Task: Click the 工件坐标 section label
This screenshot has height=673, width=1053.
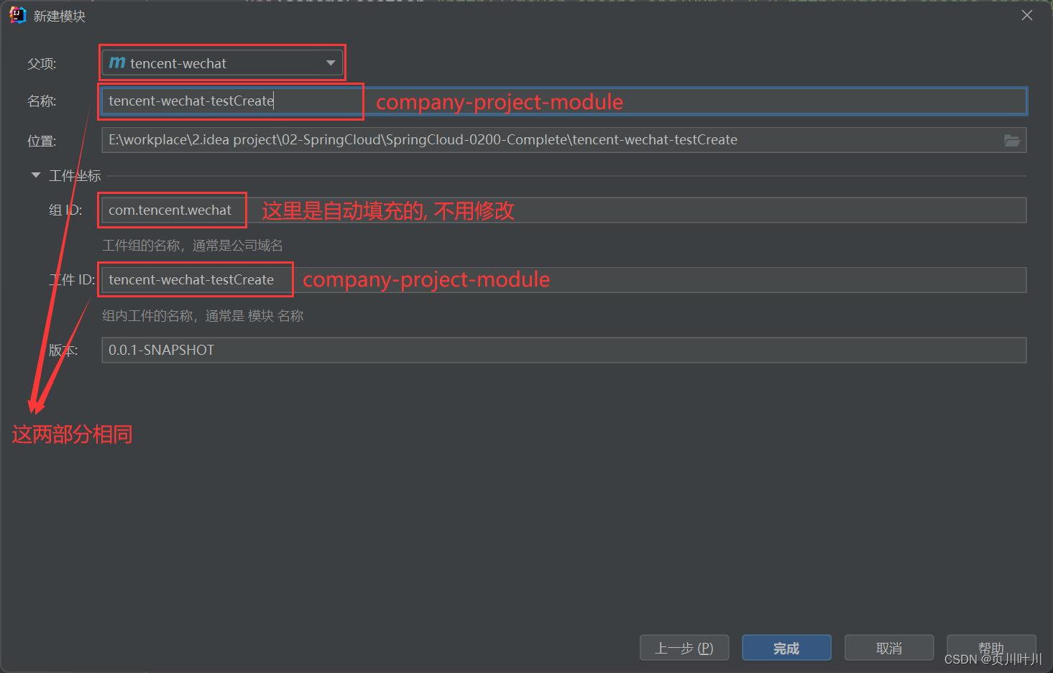Action: [75, 176]
